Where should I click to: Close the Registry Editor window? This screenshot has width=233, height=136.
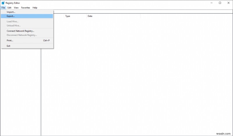[229, 3]
